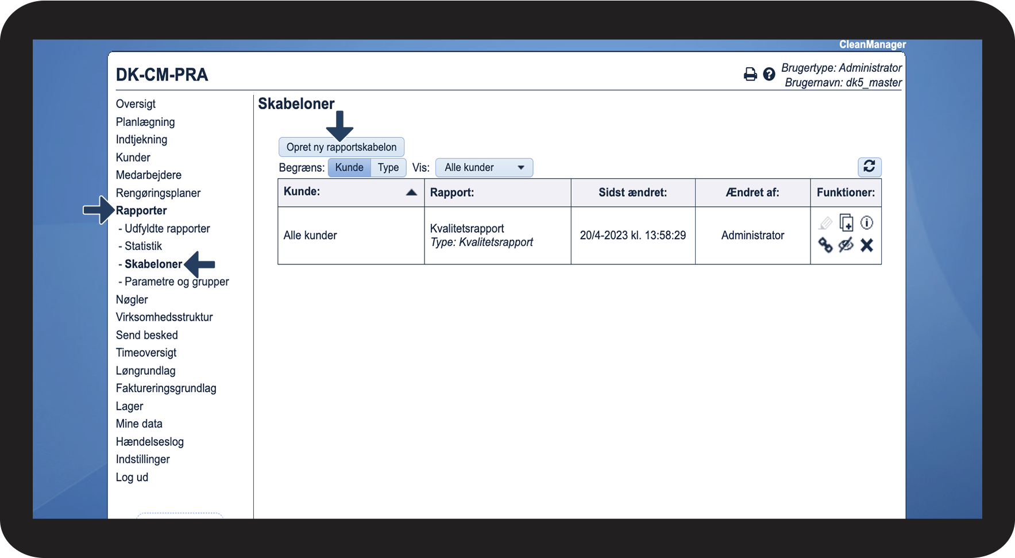Open Medarbejdere menu item

click(x=149, y=175)
